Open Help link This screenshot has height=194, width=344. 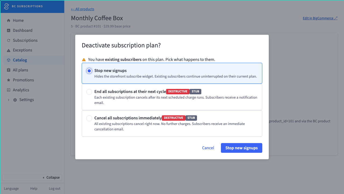(34, 189)
